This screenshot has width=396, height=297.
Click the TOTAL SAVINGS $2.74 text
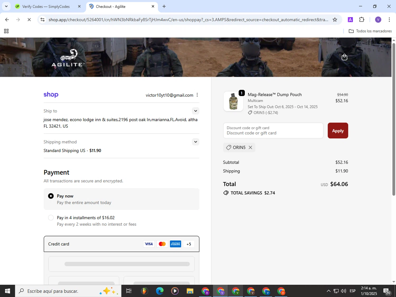pyautogui.click(x=253, y=193)
